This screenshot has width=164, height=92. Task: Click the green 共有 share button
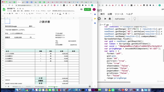pyautogui.click(x=87, y=9)
